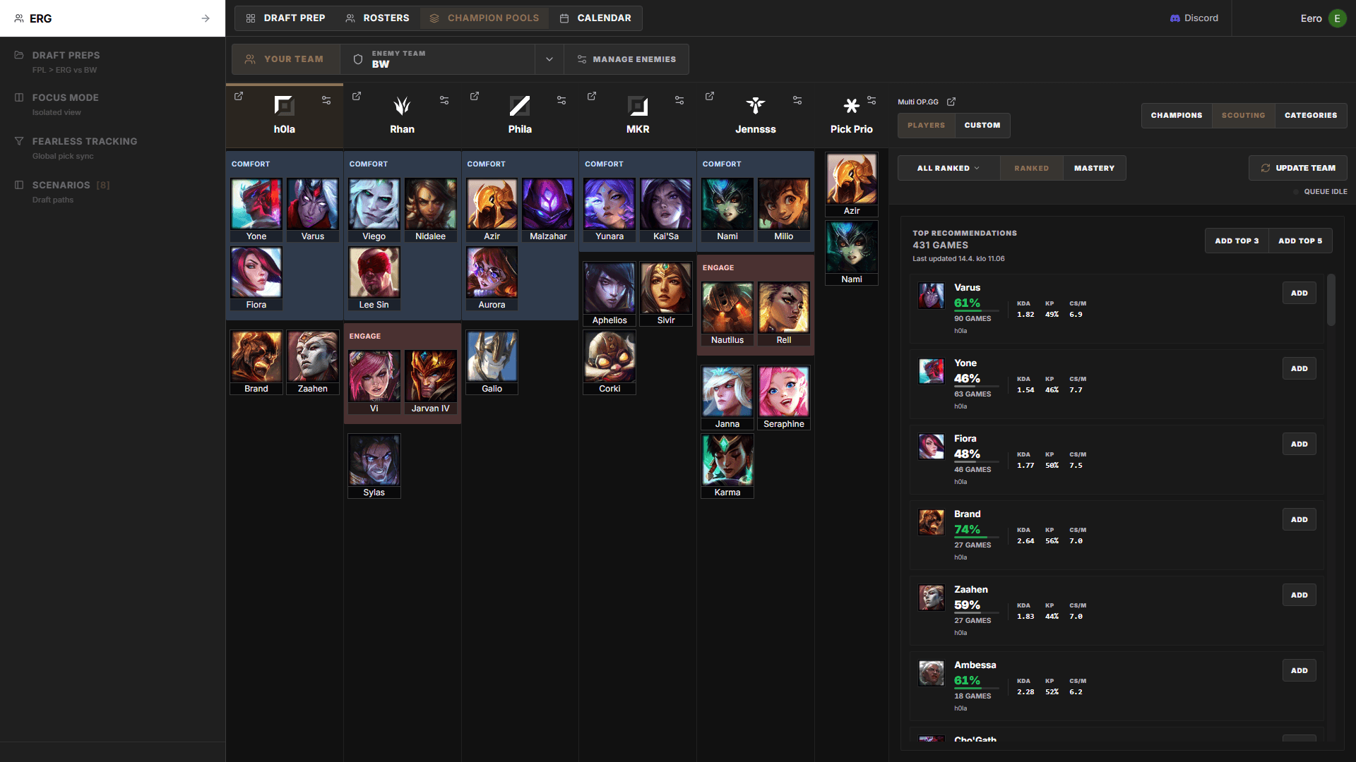
Task: Open settings sliders icon for MKR
Action: point(679,100)
